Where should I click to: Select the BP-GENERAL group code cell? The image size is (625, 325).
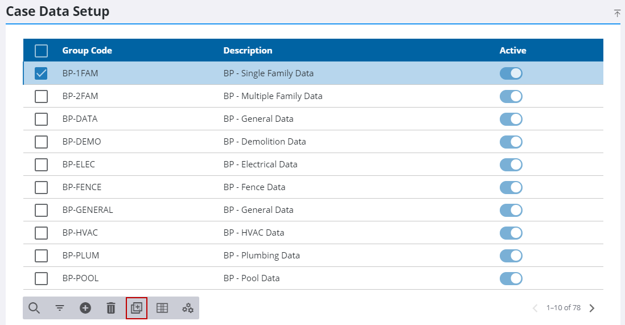(x=88, y=210)
